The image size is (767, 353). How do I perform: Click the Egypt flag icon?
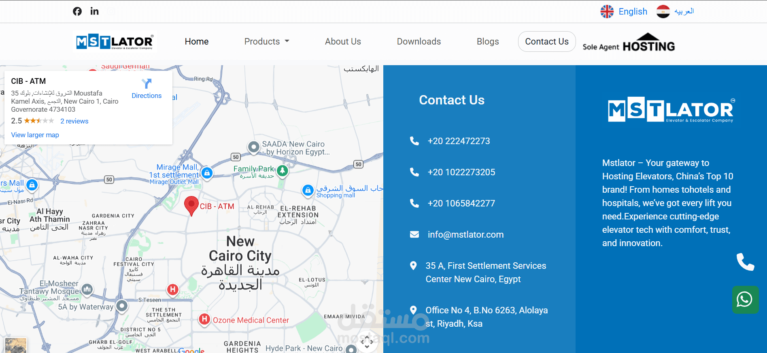pos(663,11)
